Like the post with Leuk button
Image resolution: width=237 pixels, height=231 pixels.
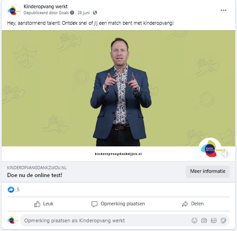(43, 204)
